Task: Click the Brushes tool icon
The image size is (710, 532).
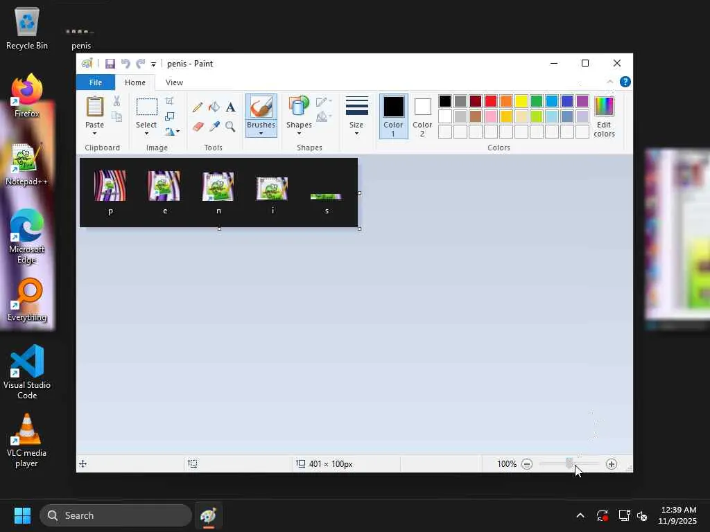Action: pos(261,107)
